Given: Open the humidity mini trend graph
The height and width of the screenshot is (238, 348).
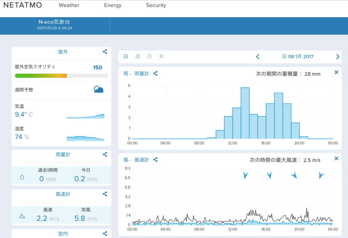Looking at the screenshot, I should (85, 138).
